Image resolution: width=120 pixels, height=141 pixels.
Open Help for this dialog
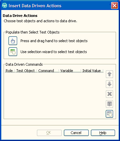point(103,133)
